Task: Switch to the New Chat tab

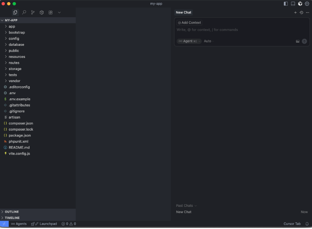Action: tap(183, 12)
